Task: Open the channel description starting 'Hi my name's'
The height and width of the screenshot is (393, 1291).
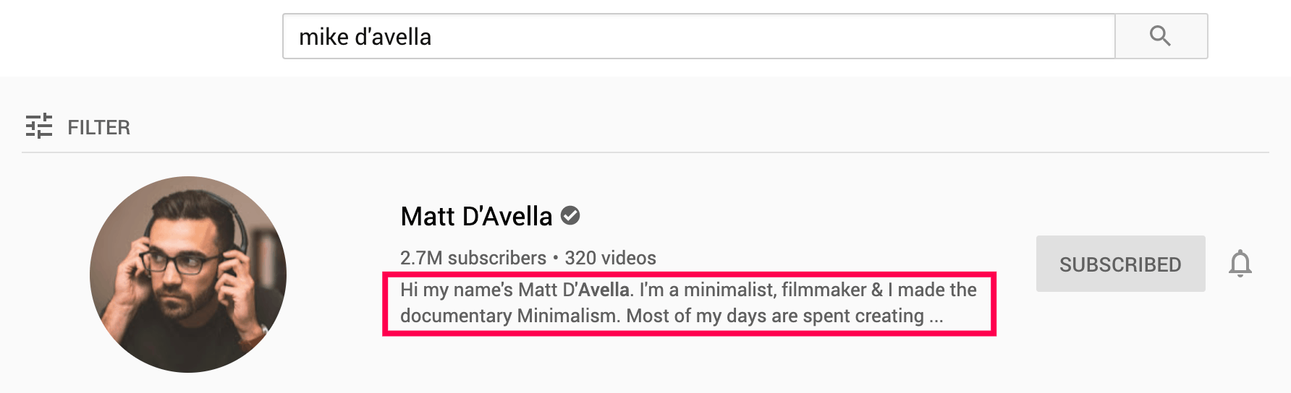Action: (x=688, y=303)
